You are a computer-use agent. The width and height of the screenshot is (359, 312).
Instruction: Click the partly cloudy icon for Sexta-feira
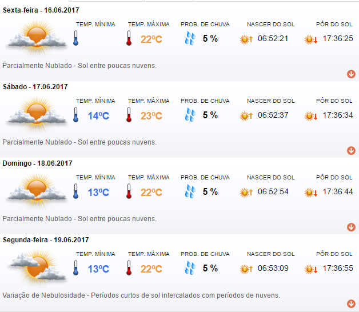coord(36,38)
